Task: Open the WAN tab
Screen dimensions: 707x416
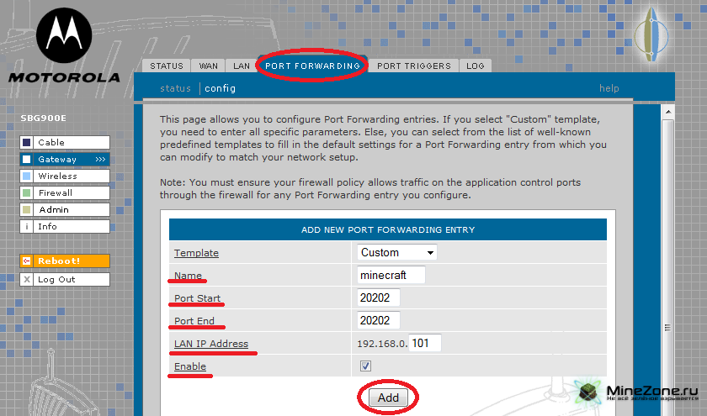Action: tap(209, 66)
